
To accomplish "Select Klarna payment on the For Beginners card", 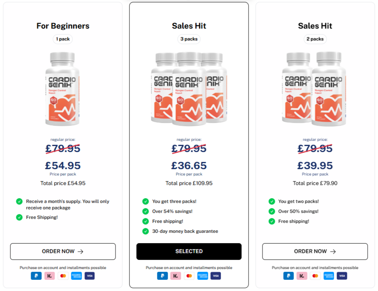I will pyautogui.click(x=49, y=275).
